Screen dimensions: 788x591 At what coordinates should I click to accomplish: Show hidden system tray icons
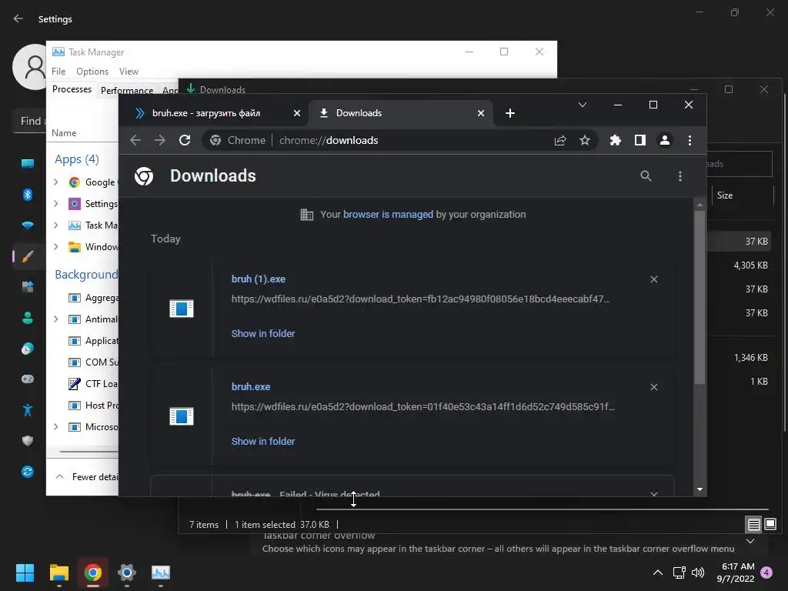click(x=657, y=573)
